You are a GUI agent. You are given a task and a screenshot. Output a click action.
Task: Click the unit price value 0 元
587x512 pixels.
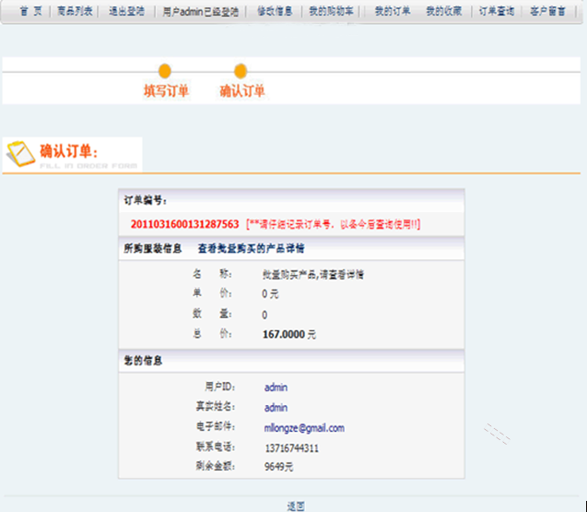[x=270, y=294]
